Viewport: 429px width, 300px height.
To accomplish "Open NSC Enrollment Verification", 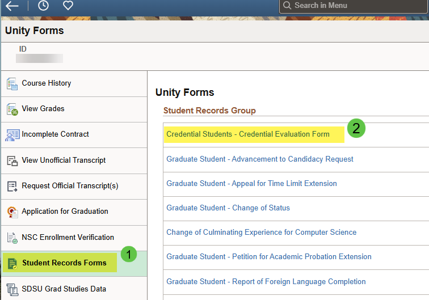I will pos(74,238).
